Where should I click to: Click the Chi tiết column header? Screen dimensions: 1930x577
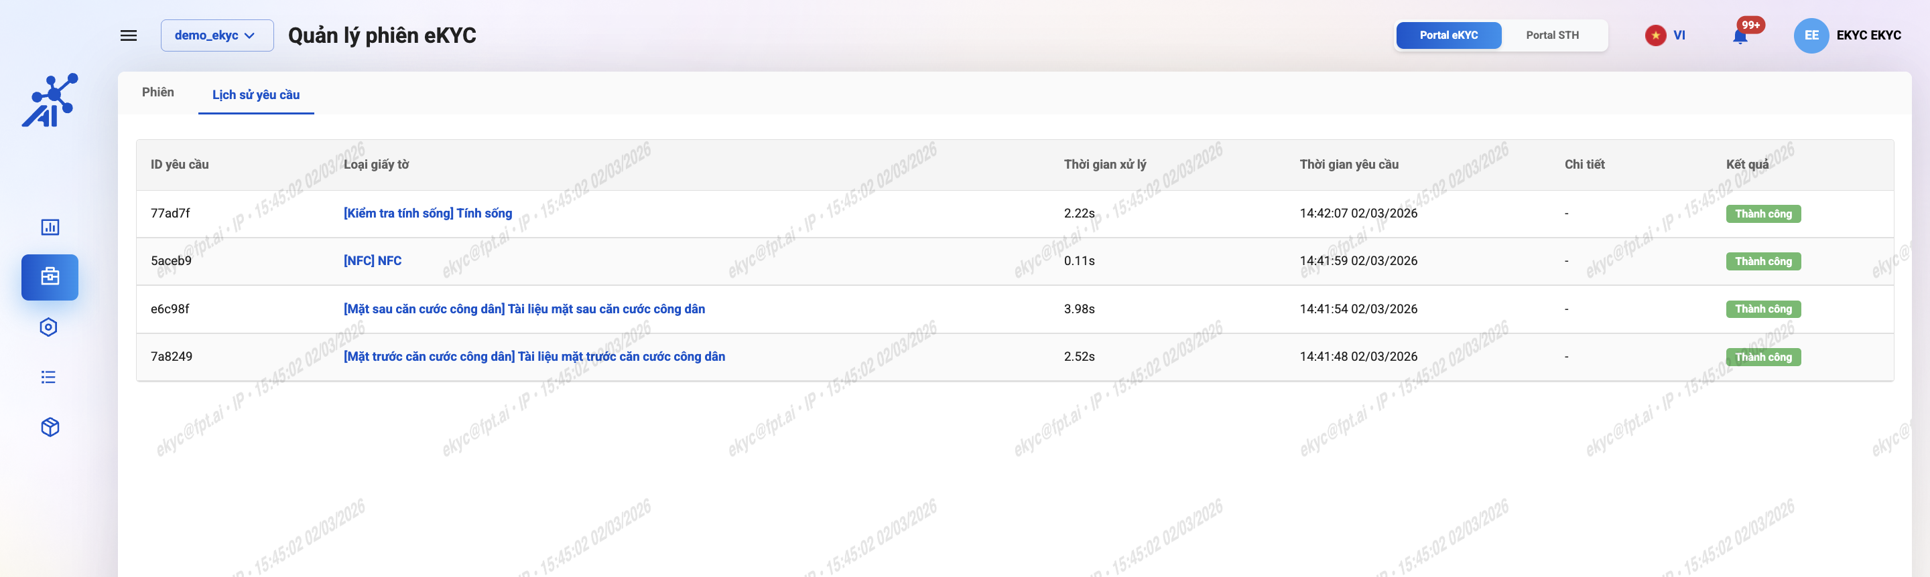point(1585,165)
